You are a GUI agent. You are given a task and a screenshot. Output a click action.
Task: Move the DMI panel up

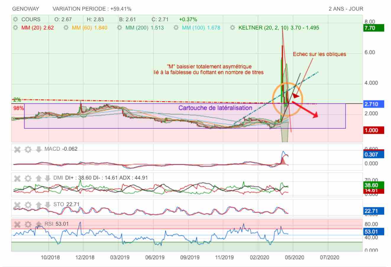point(38,178)
